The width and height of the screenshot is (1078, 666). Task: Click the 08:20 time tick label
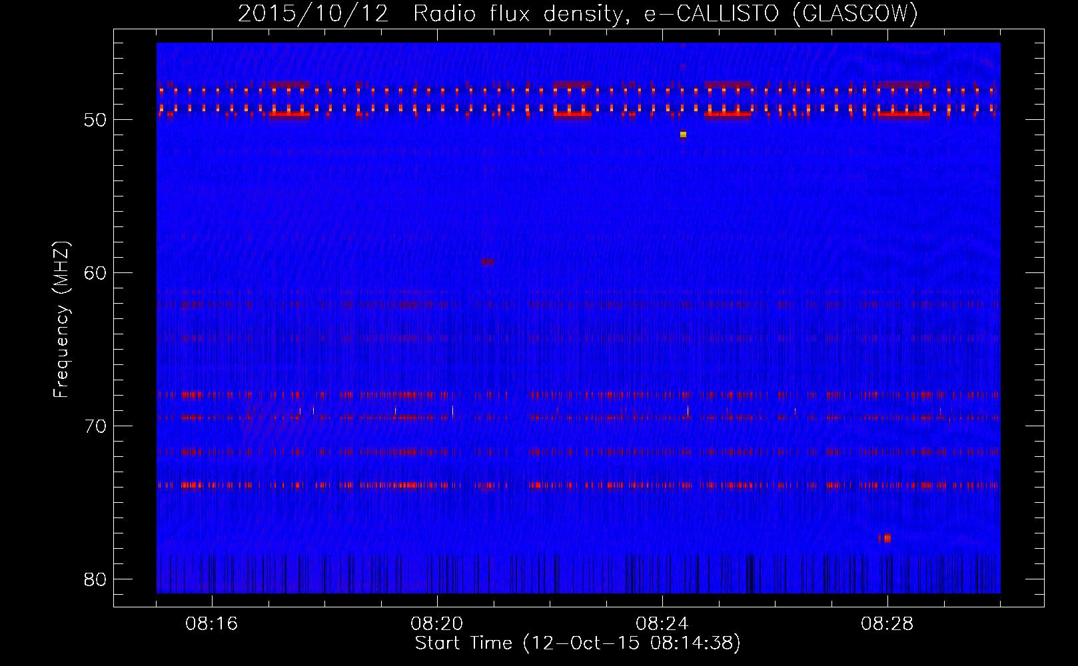[x=437, y=624]
